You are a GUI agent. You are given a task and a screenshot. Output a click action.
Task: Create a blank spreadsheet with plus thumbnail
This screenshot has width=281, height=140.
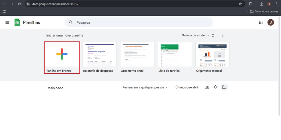click(x=62, y=54)
